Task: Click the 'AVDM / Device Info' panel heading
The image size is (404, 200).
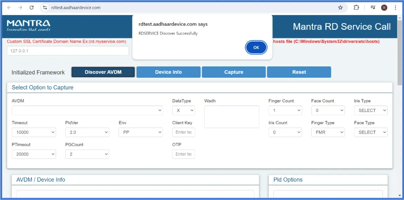Action: pyautogui.click(x=41, y=180)
